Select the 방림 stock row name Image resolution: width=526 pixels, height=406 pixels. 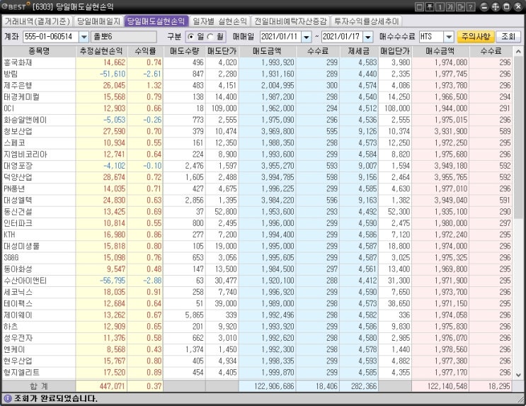11,74
